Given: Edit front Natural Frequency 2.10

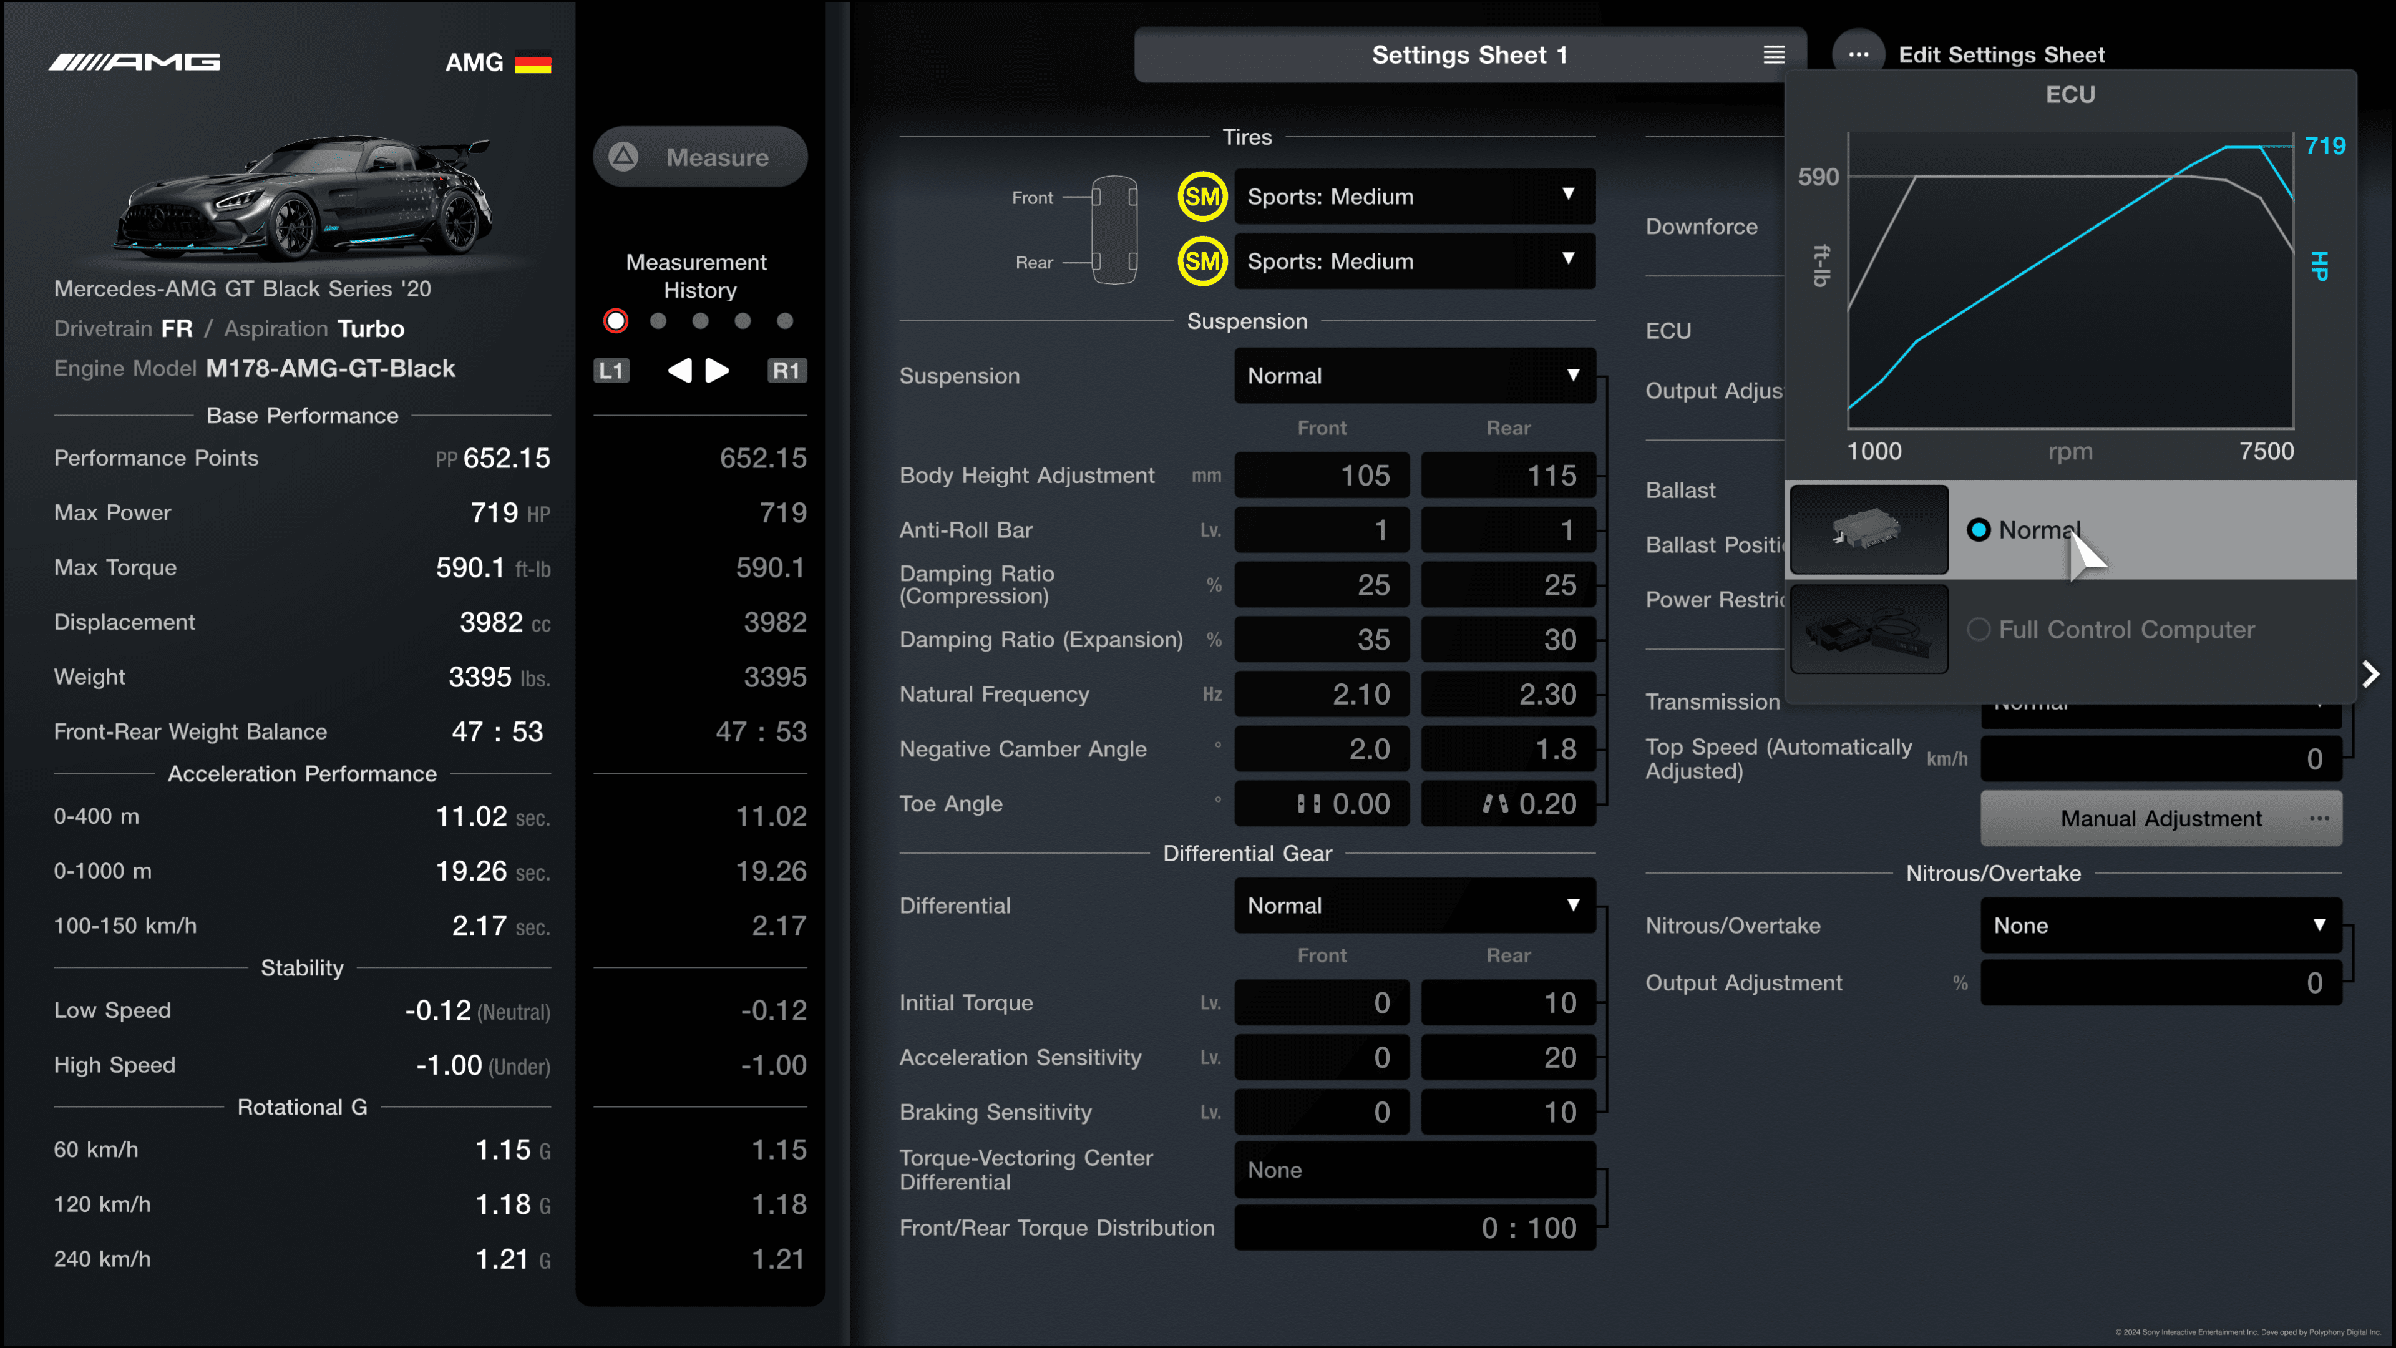Looking at the screenshot, I should [1322, 694].
